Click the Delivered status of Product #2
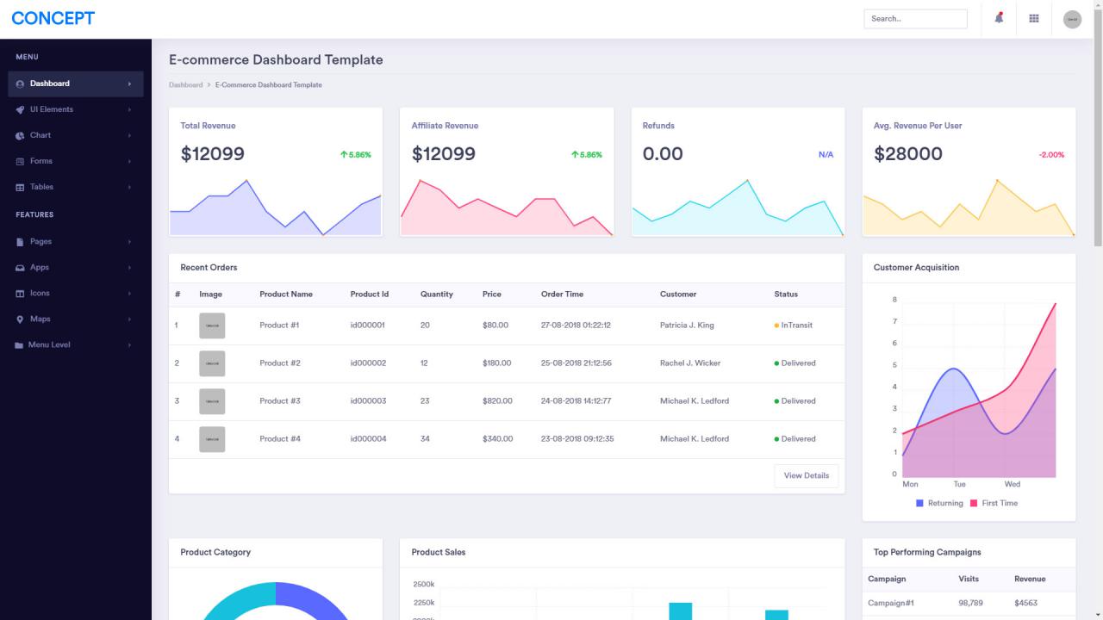The width and height of the screenshot is (1103, 620). point(795,363)
